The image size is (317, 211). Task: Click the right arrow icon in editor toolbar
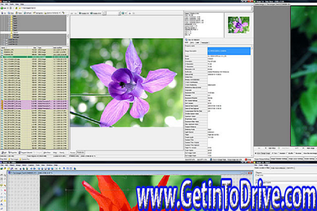click(34, 169)
